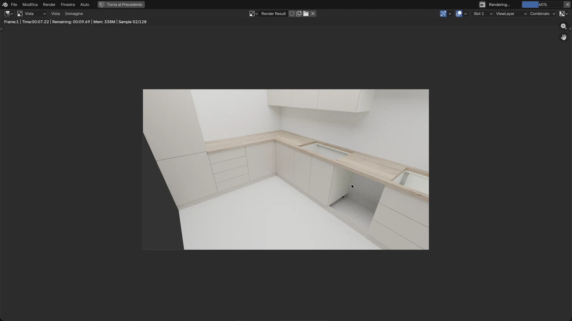Click the new image duplicate icon
The image size is (572, 321).
pyautogui.click(x=299, y=14)
